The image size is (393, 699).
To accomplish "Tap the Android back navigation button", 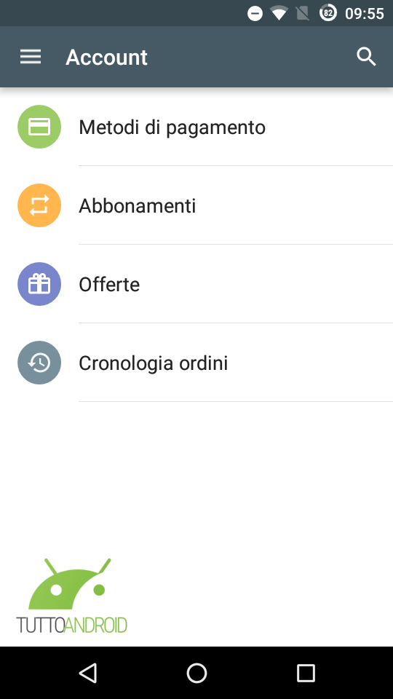I will tap(88, 673).
